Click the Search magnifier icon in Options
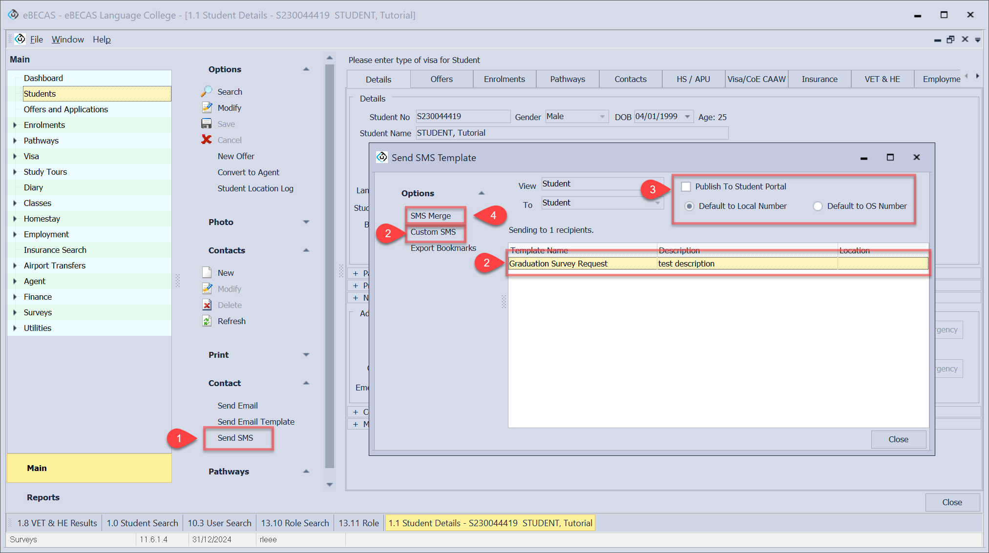Image resolution: width=989 pixels, height=553 pixels. 207,91
